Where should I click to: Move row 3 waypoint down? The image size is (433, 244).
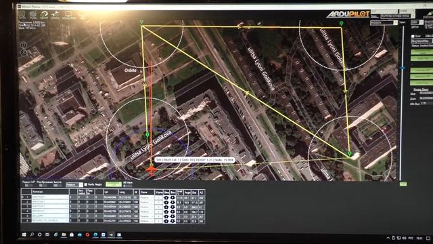(x=173, y=207)
